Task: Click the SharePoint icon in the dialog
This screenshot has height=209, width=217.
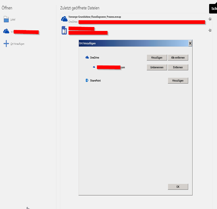Action: pos(87,80)
